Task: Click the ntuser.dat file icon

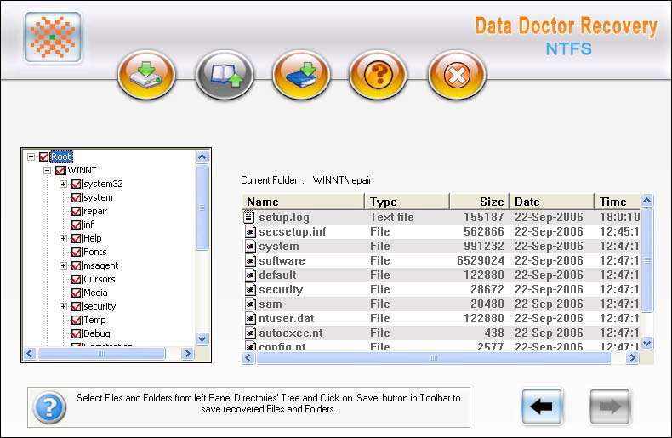Action: [x=250, y=318]
